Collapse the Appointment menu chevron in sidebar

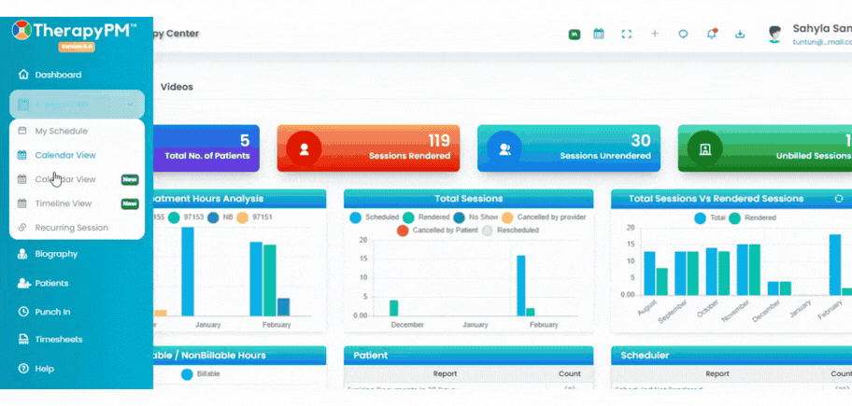coord(131,105)
